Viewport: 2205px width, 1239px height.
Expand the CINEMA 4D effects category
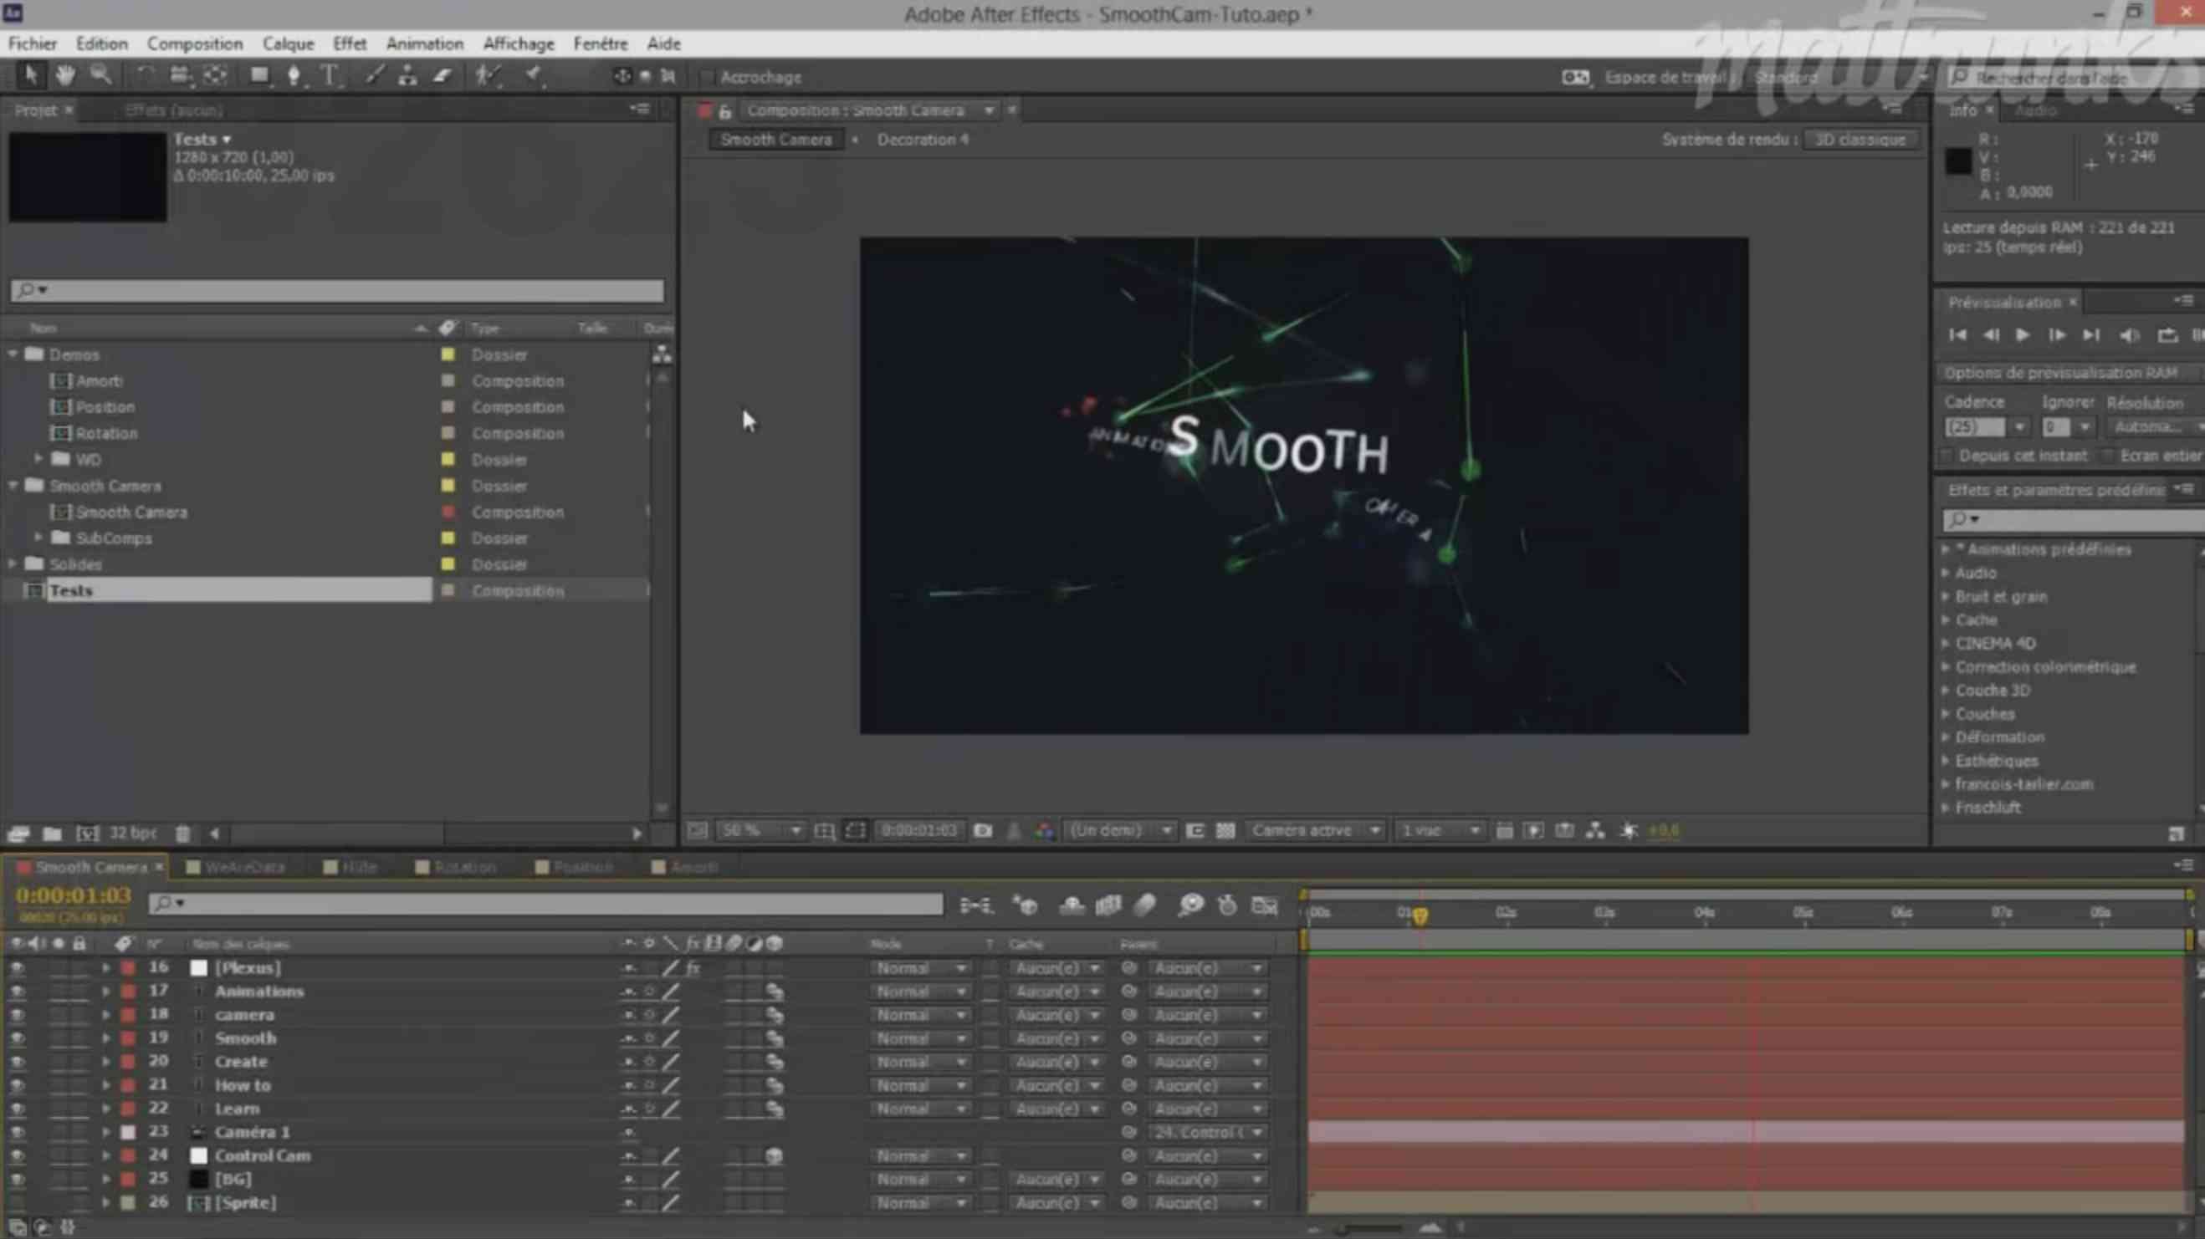(x=1946, y=644)
